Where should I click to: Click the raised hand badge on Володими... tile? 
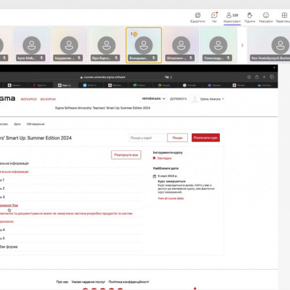pyautogui.click(x=134, y=34)
